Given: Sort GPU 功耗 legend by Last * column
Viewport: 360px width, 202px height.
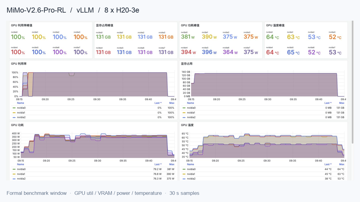Looking at the screenshot, I should point(158,164).
